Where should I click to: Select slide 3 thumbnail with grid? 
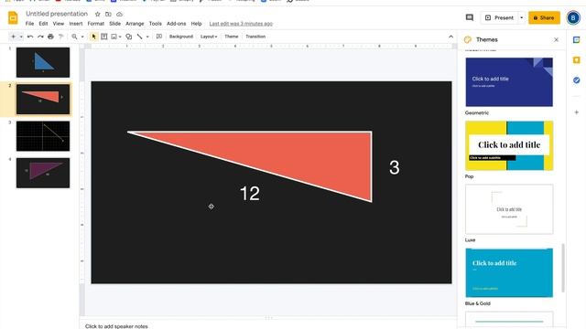(x=43, y=136)
